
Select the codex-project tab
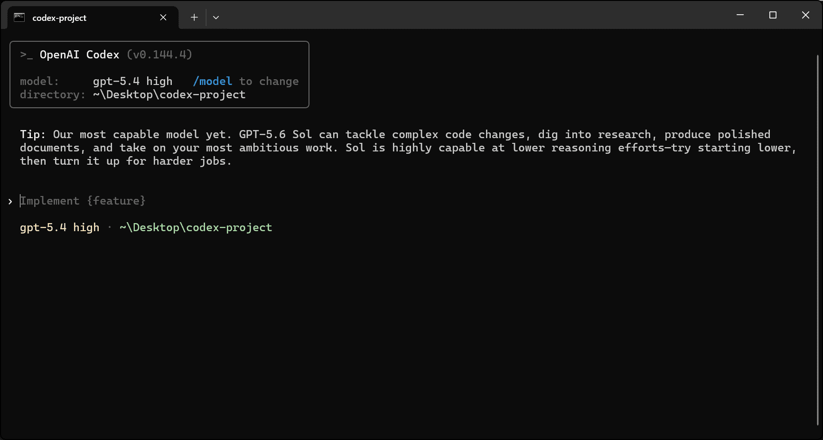click(x=93, y=18)
